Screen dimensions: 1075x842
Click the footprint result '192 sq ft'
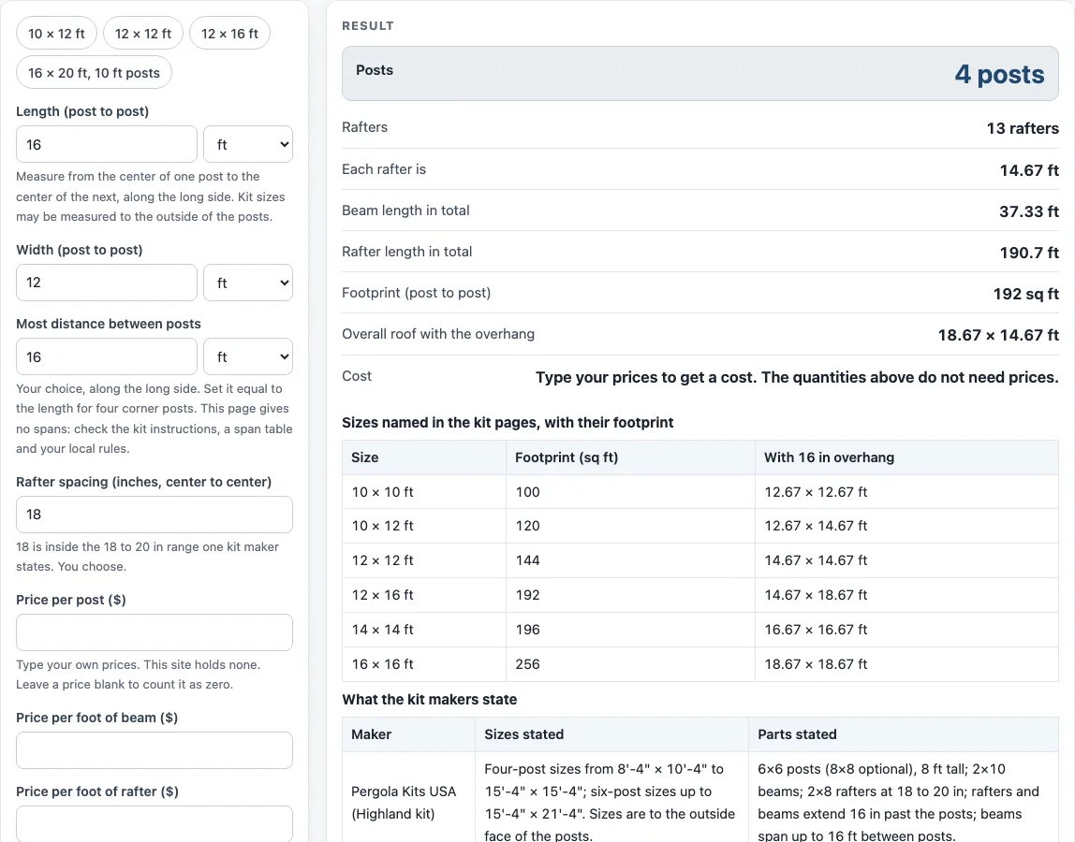point(1026,294)
